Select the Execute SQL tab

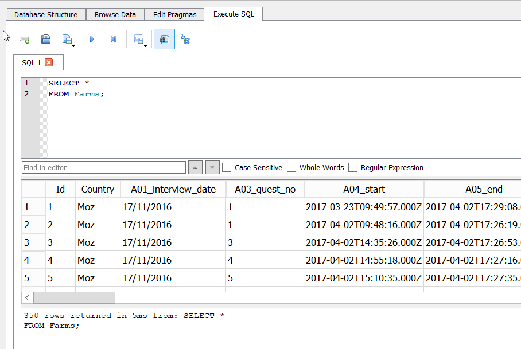coord(234,14)
